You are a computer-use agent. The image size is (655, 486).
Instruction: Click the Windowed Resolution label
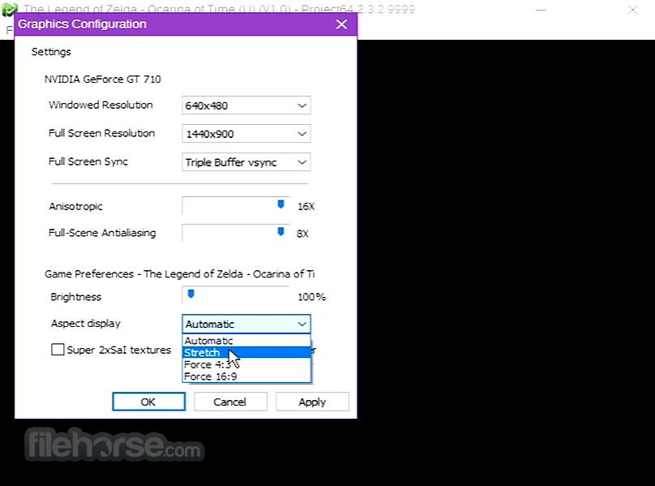101,105
